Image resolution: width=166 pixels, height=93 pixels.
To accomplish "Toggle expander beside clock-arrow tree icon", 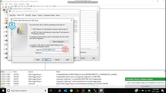I will [4, 45].
